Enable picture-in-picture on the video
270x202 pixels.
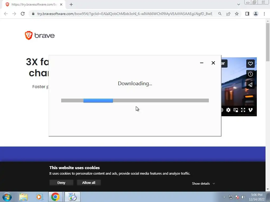236,110
